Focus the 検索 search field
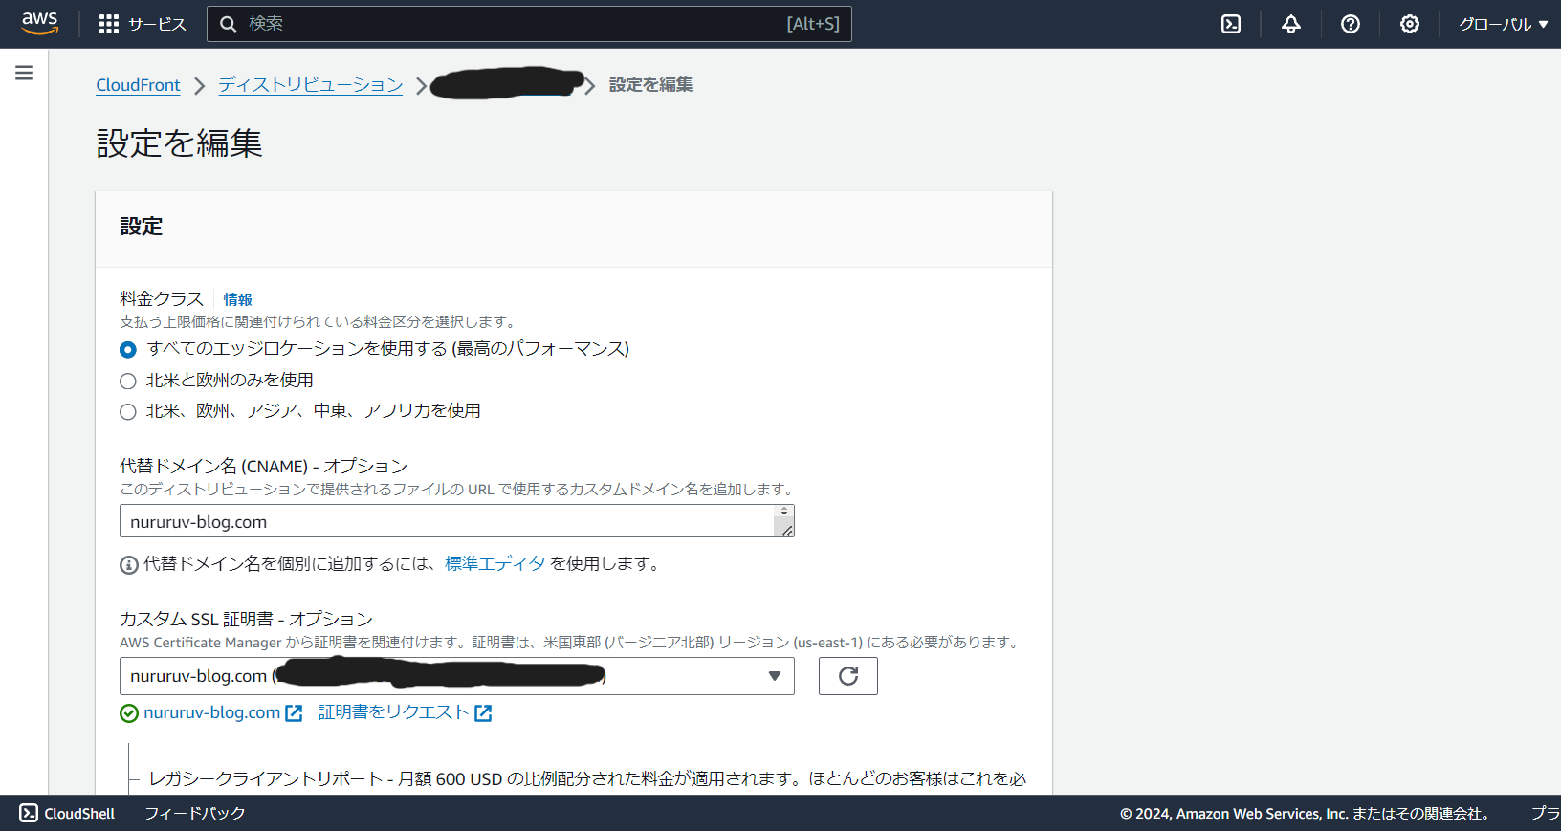 [529, 24]
